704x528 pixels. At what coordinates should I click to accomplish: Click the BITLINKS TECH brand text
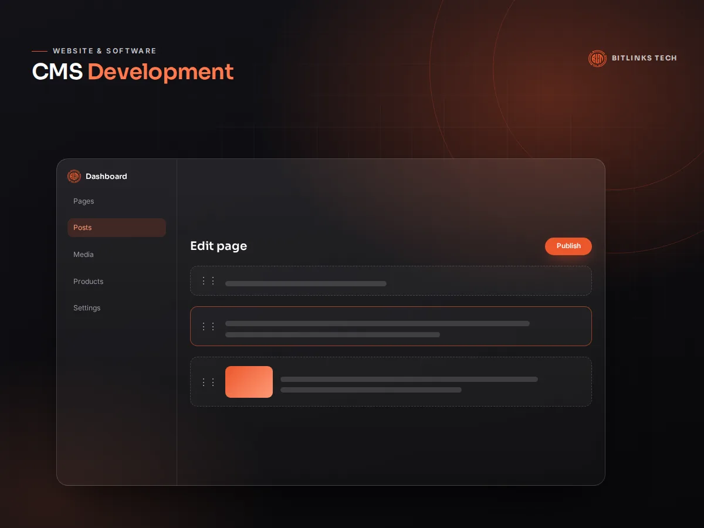coord(644,58)
